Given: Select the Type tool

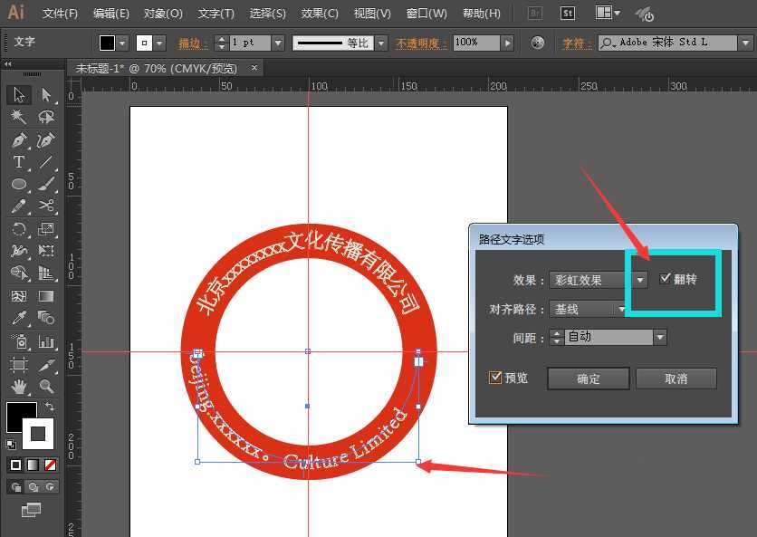Looking at the screenshot, I should (20, 161).
